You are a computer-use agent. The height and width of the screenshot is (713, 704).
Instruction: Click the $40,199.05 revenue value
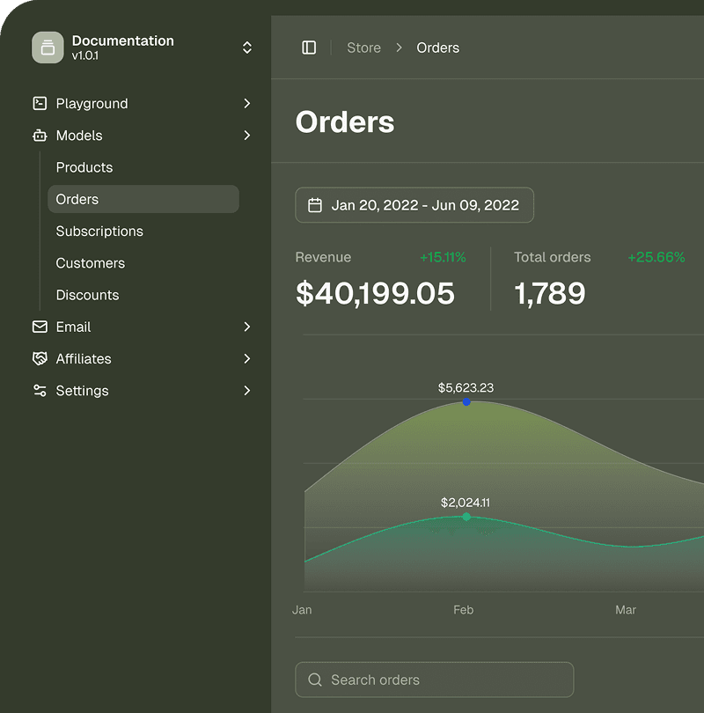[375, 293]
